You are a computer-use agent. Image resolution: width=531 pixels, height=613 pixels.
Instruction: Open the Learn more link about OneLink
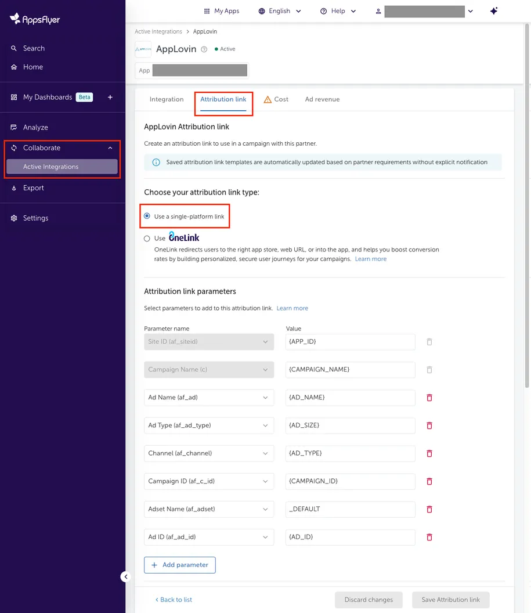tap(370, 259)
